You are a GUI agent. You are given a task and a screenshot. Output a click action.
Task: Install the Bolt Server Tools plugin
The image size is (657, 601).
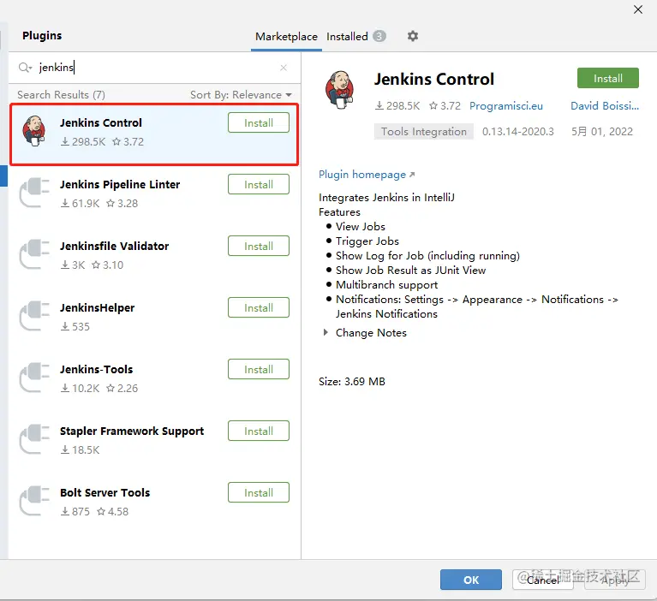259,492
